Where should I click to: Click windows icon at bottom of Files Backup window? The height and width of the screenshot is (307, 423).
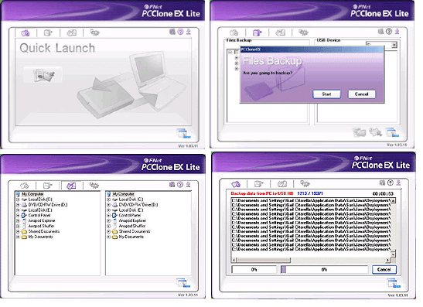point(393,132)
